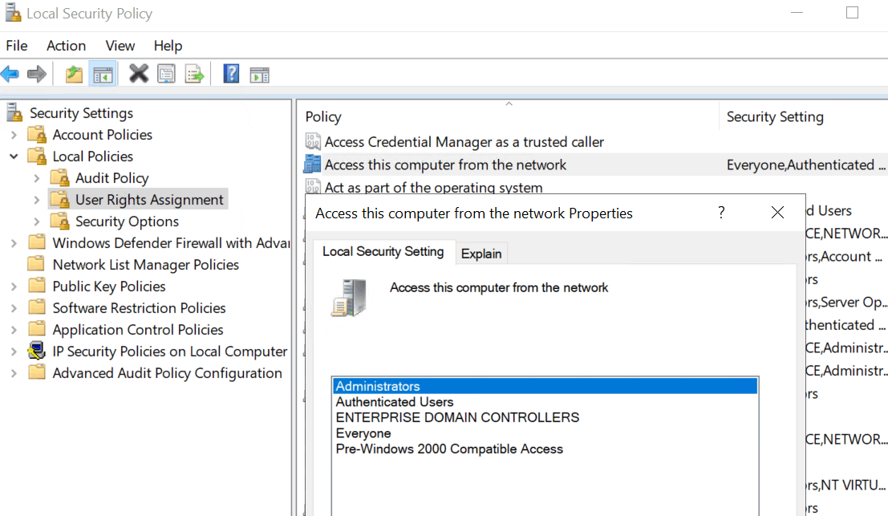The width and height of the screenshot is (888, 516).
Task: Select Everyone in the list
Action: [x=545, y=433]
